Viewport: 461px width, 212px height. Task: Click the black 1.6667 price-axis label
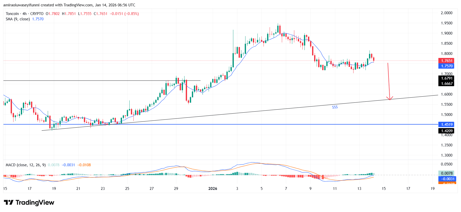click(447, 84)
